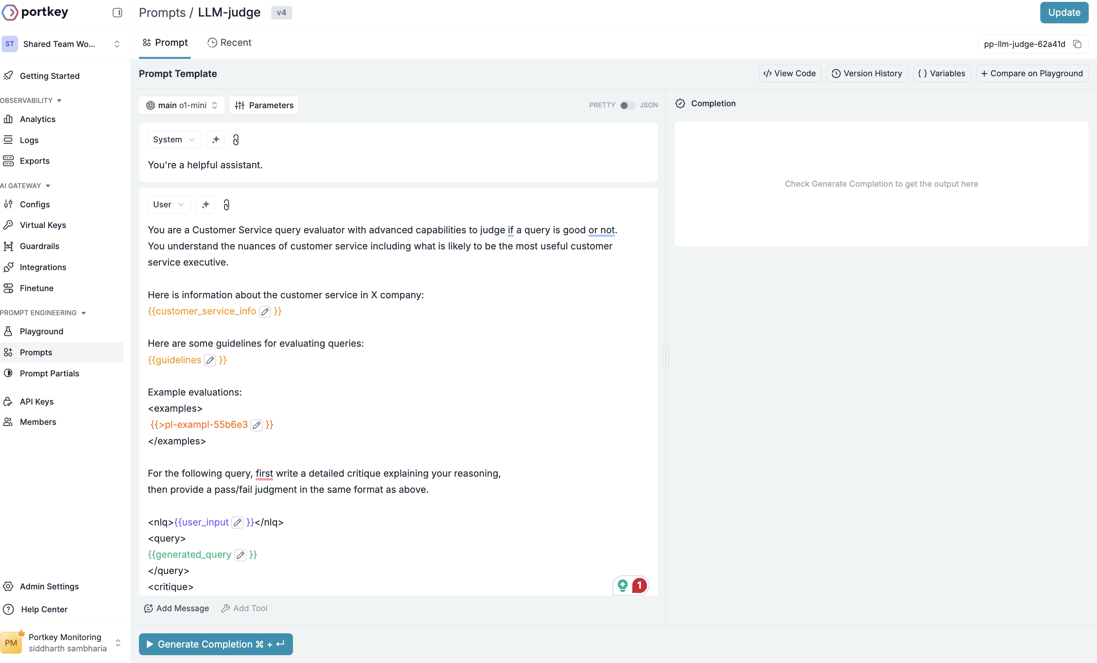Edit the guidelines variable pencil
The image size is (1097, 663).
point(210,360)
